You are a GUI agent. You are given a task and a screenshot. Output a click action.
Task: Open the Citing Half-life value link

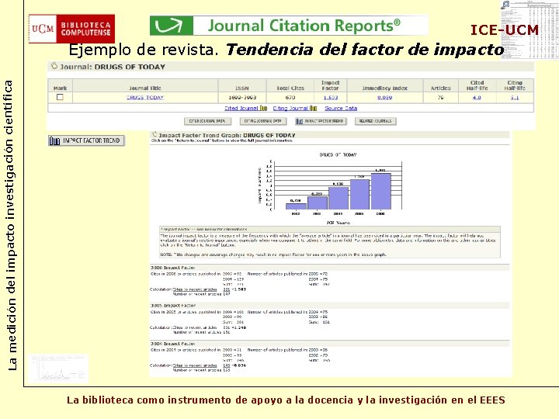(x=515, y=97)
